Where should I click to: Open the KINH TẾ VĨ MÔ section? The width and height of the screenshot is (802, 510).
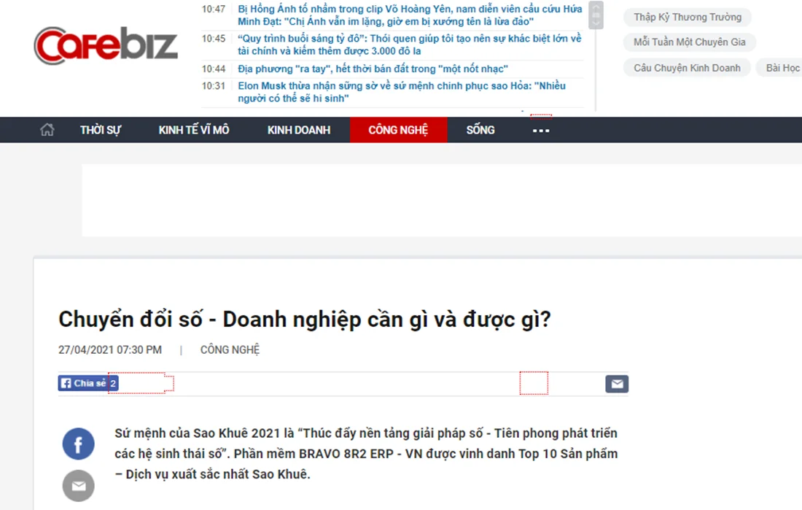(x=194, y=130)
